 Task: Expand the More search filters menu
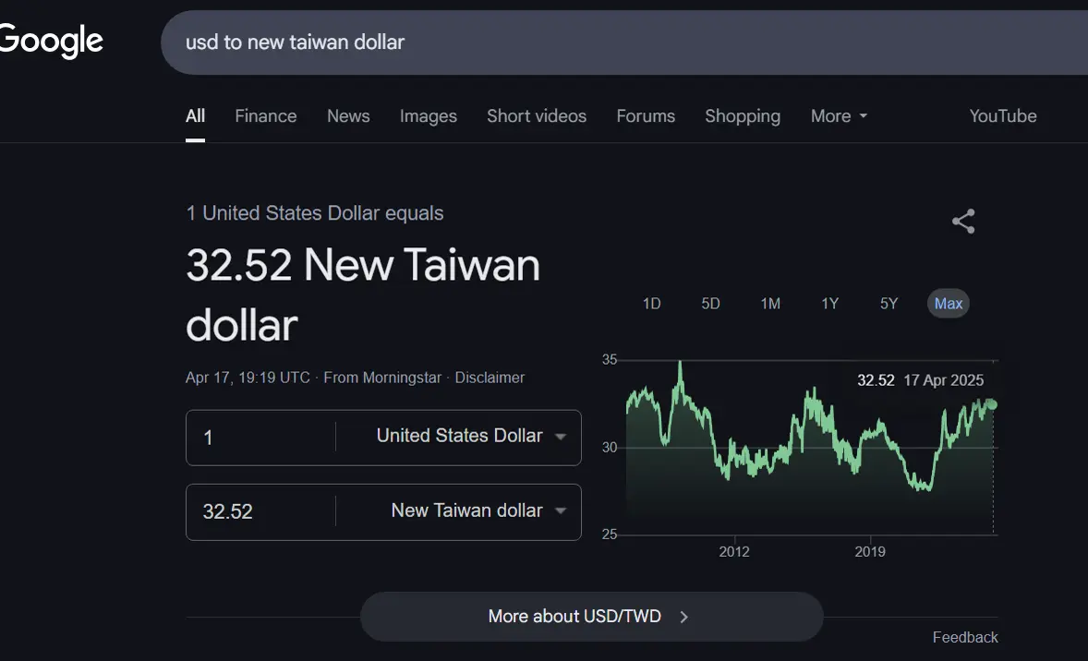click(x=839, y=116)
